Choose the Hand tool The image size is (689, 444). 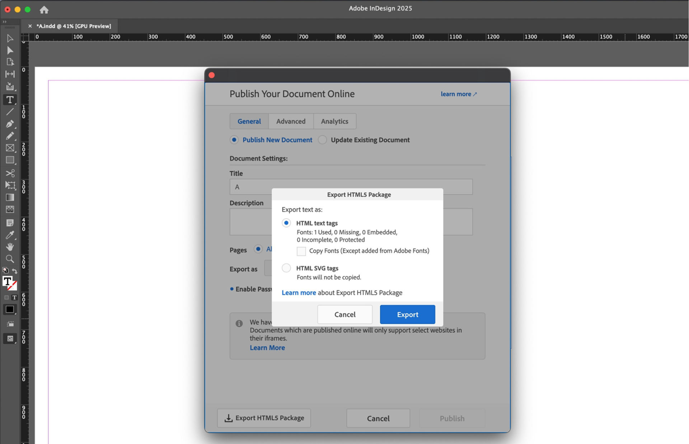[x=10, y=247]
